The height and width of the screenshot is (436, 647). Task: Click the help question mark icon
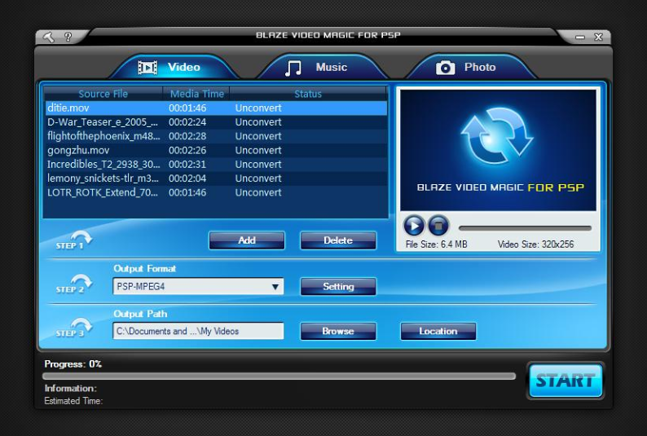(67, 37)
